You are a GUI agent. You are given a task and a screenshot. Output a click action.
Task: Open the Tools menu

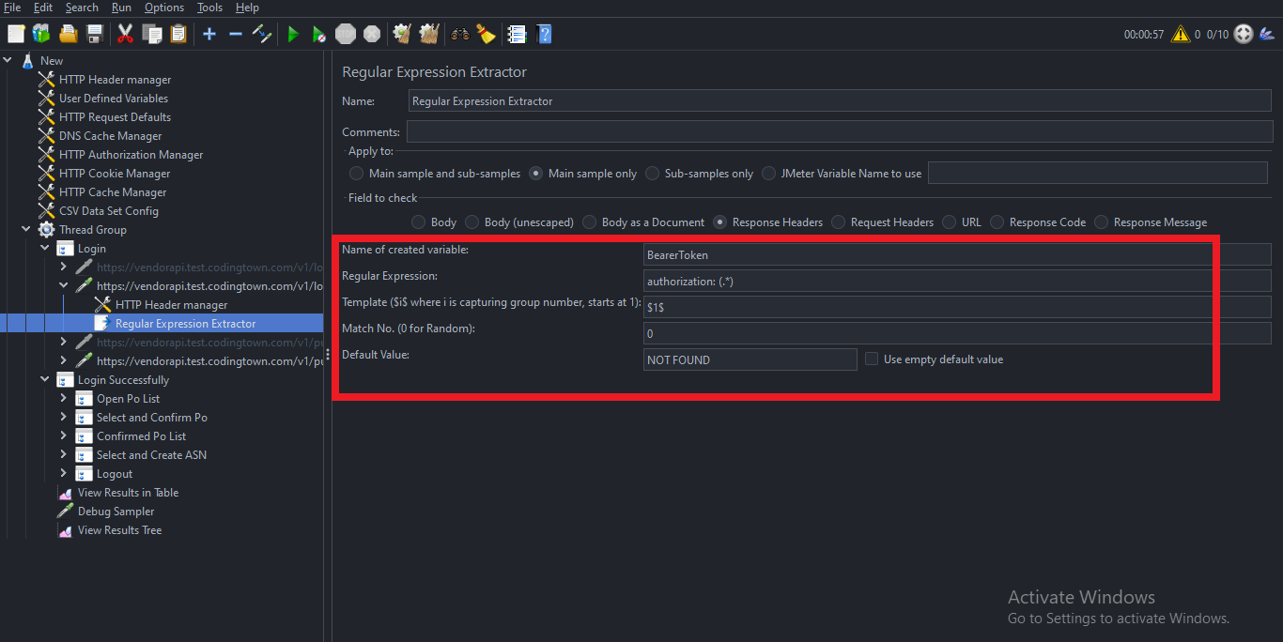[x=209, y=8]
